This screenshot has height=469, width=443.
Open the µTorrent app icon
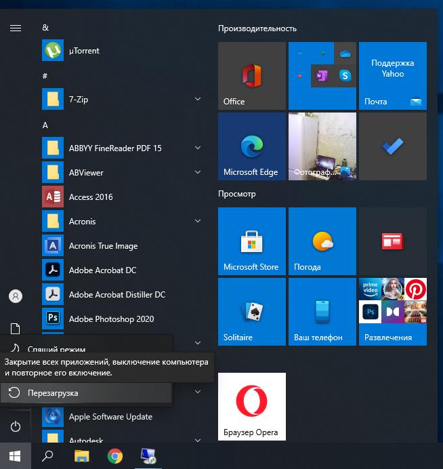pos(53,51)
